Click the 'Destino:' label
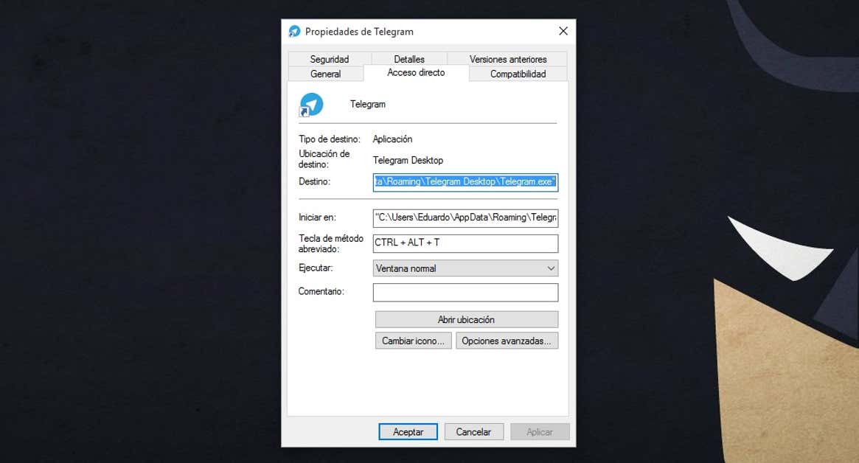This screenshot has width=859, height=463. coord(314,181)
